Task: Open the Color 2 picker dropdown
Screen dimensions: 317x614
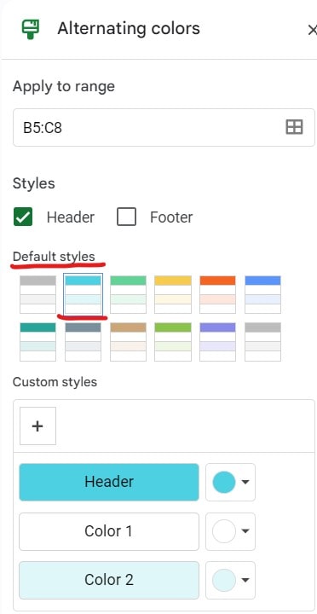Action: [231, 580]
